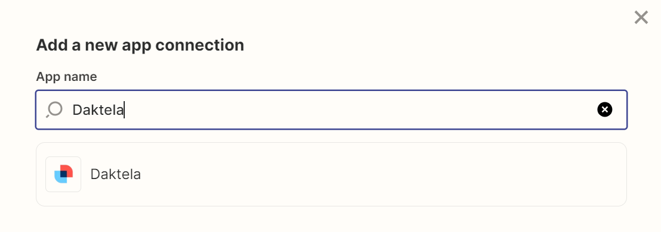Viewport: 661px width, 232px height.
Task: Click the magnifying glass search icon
Action: coord(54,109)
